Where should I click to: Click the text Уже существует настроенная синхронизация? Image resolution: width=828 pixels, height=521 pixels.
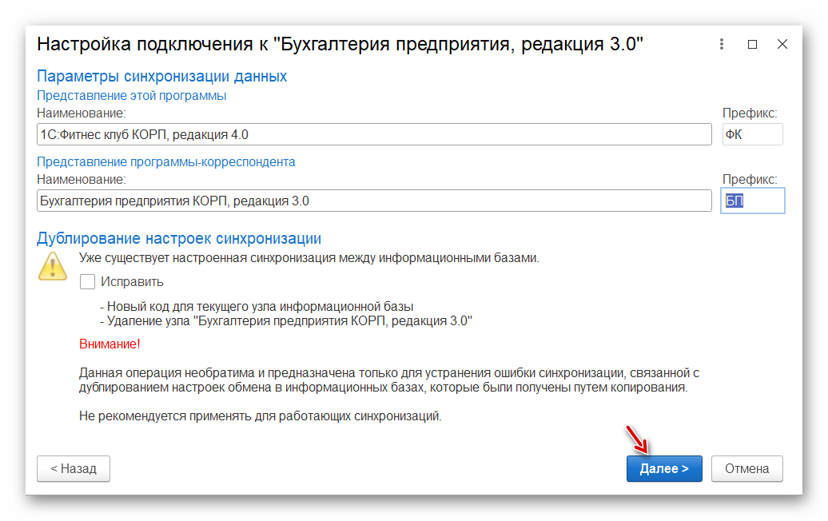(309, 258)
